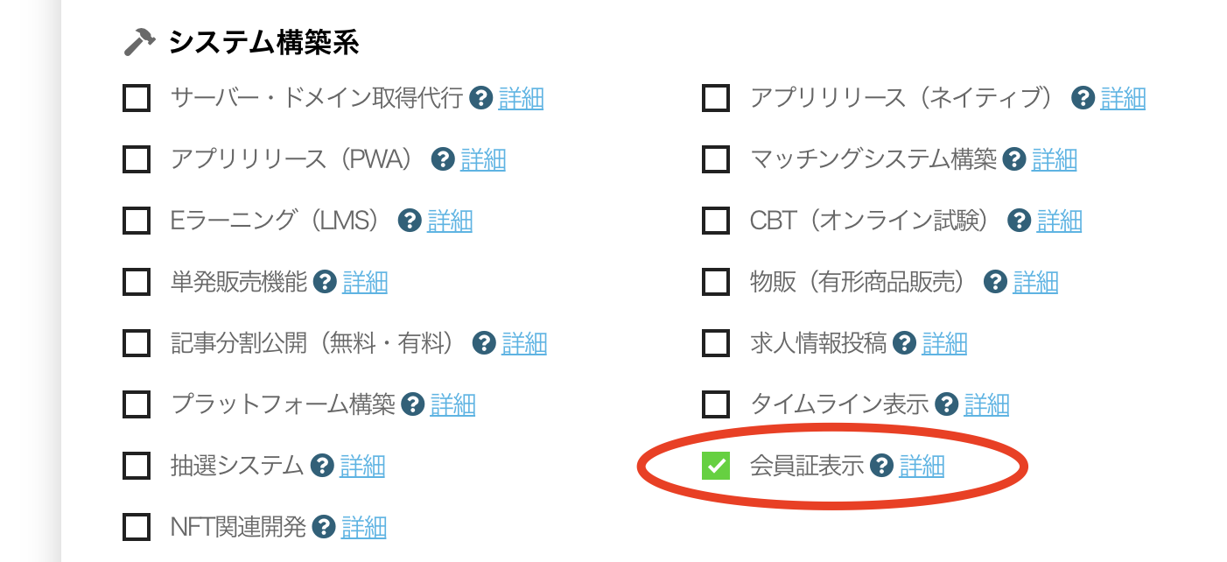Open the help icon for サーバー・ドメイン取得代行

(x=480, y=98)
